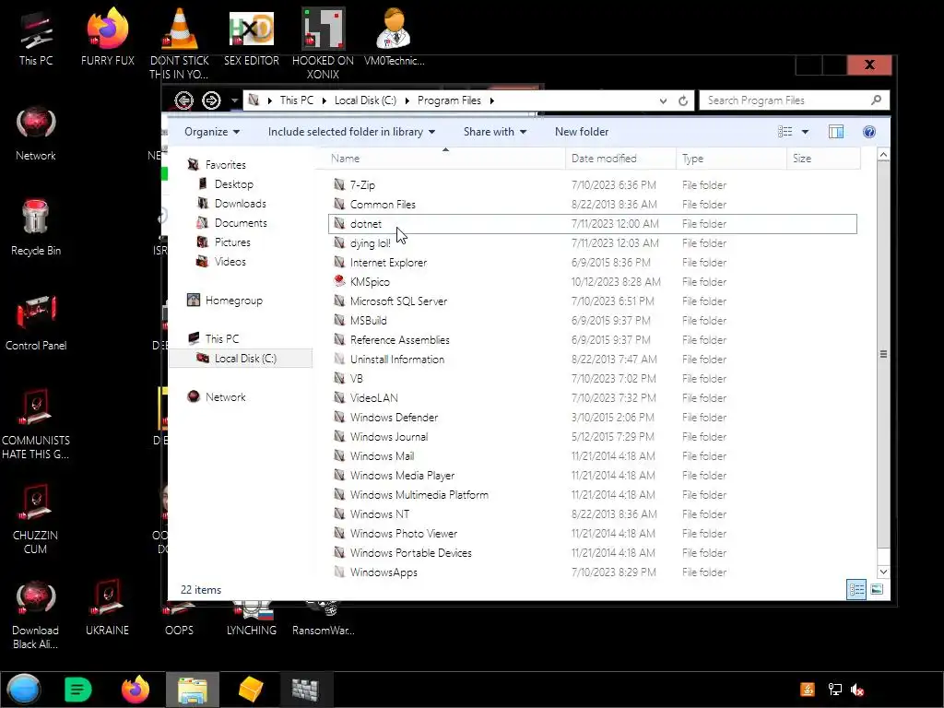Switch to Large icons view button
The width and height of the screenshot is (944, 708).
[877, 589]
